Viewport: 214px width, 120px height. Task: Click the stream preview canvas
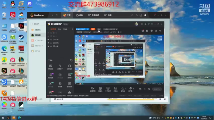click(119, 60)
